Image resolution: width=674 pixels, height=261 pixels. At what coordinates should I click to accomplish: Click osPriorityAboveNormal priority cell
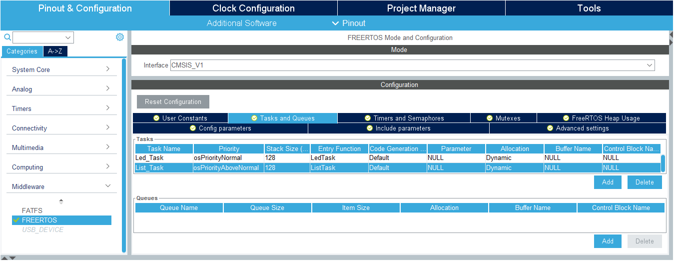[x=229, y=168]
